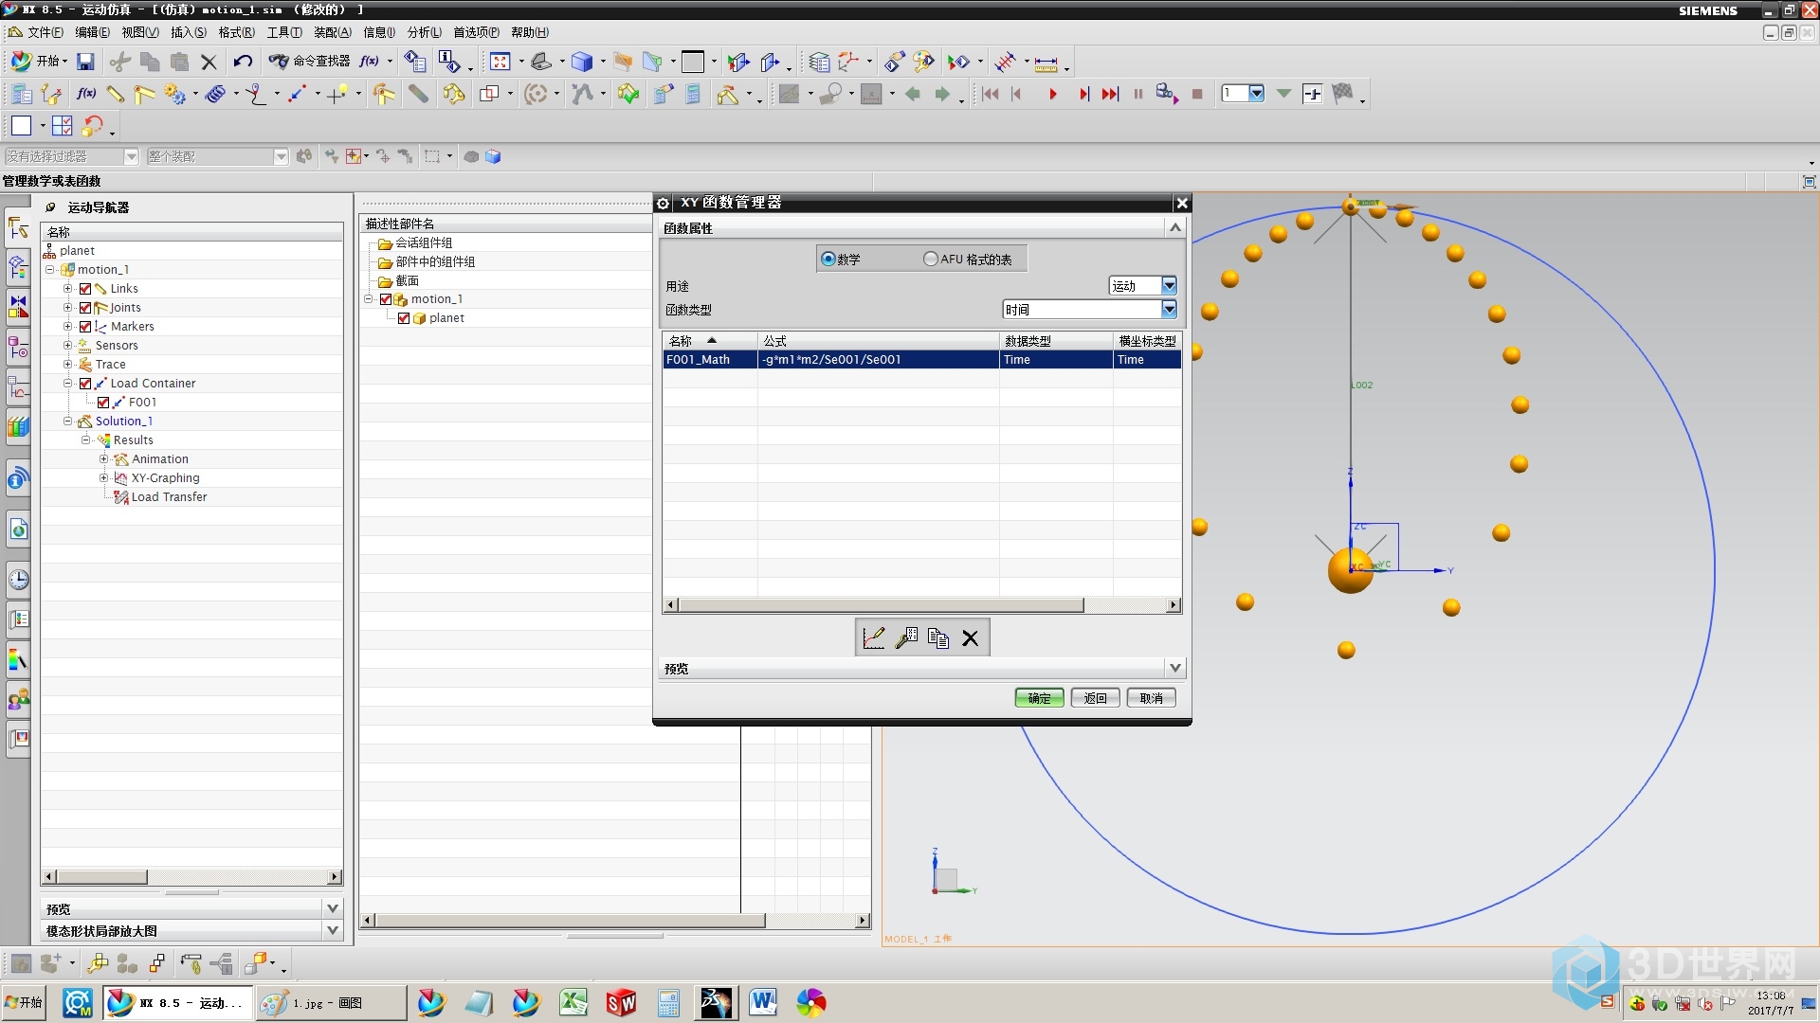Open the 函数类型 (function type) dropdown
1820x1023 pixels.
point(1169,310)
